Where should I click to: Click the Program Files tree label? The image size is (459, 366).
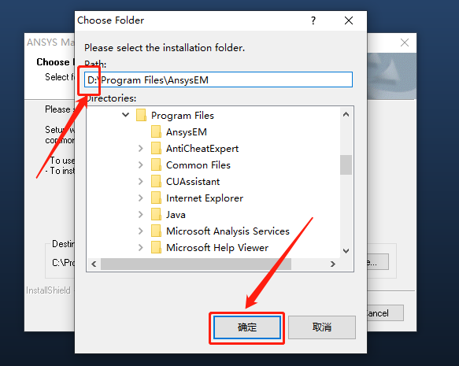point(183,116)
